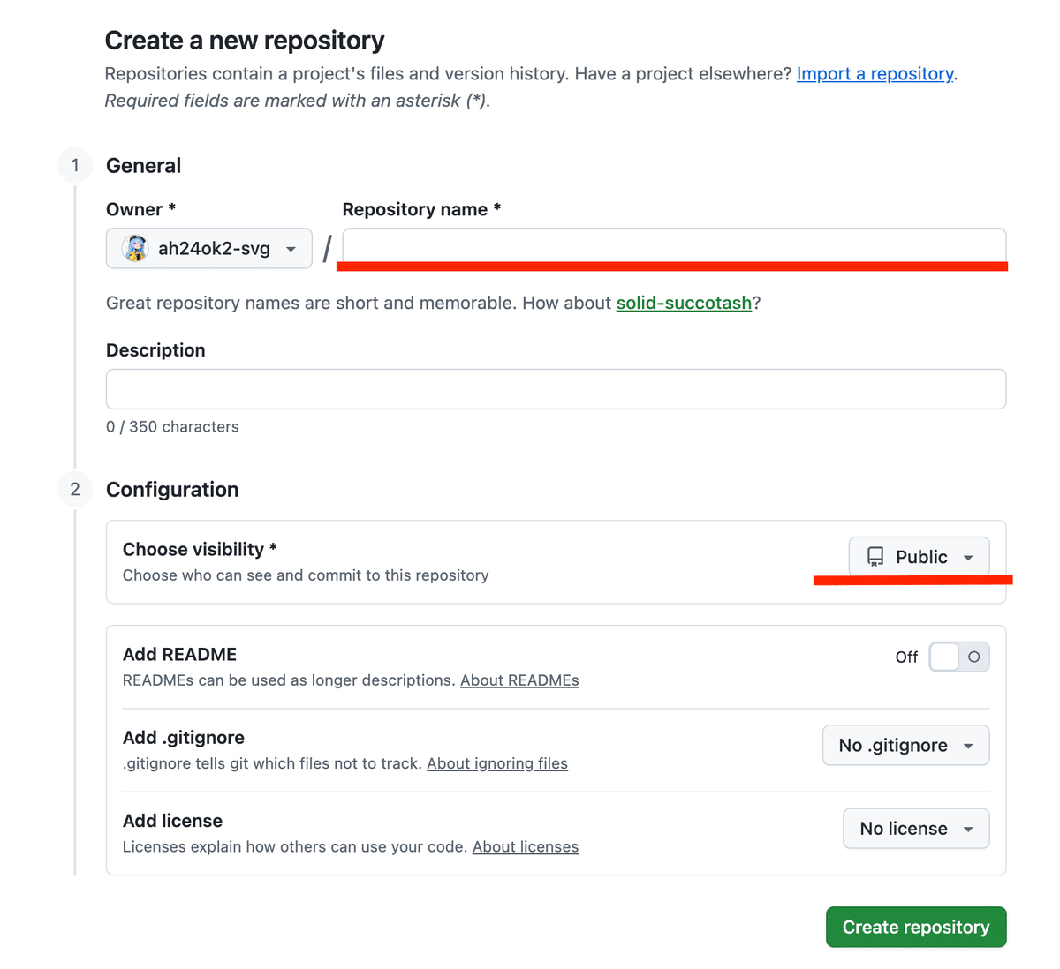Screen dimensions: 1060x969
Task: Follow the About ignoring files link
Action: [x=497, y=763]
